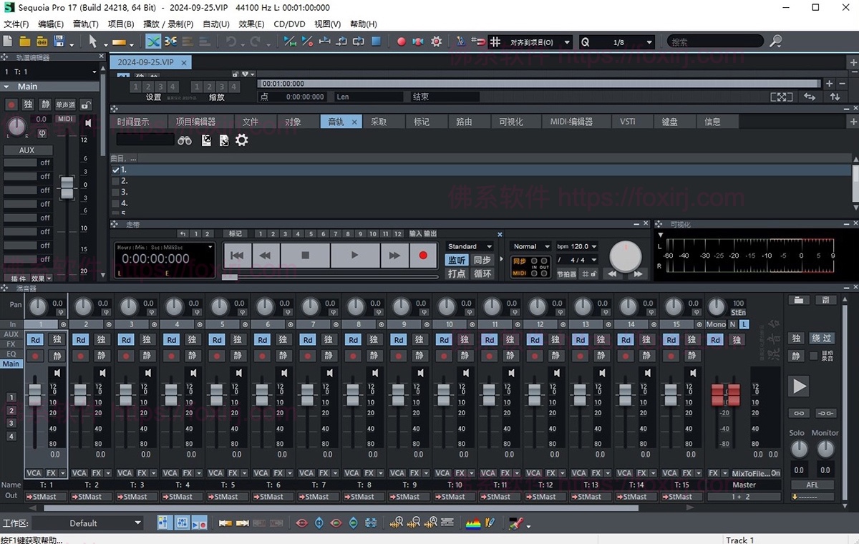Toggle 循环 loop playback mode
The width and height of the screenshot is (859, 544).
pyautogui.click(x=482, y=273)
